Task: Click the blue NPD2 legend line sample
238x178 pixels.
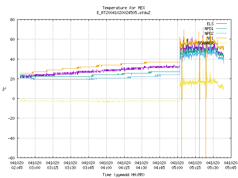Action: point(221,33)
